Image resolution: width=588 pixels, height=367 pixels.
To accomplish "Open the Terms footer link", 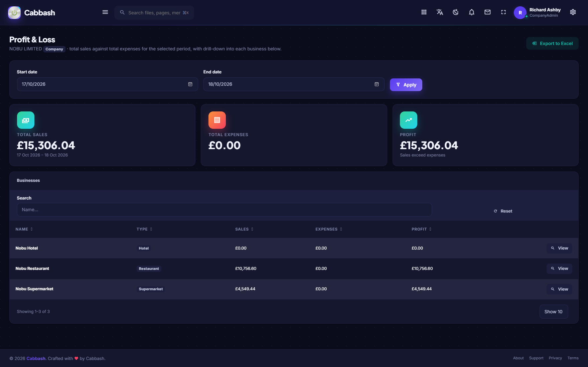I will [573, 358].
